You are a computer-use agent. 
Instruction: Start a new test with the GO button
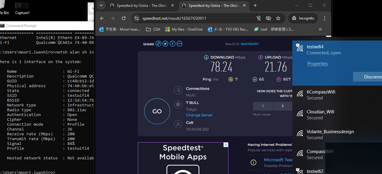[x=157, y=111]
